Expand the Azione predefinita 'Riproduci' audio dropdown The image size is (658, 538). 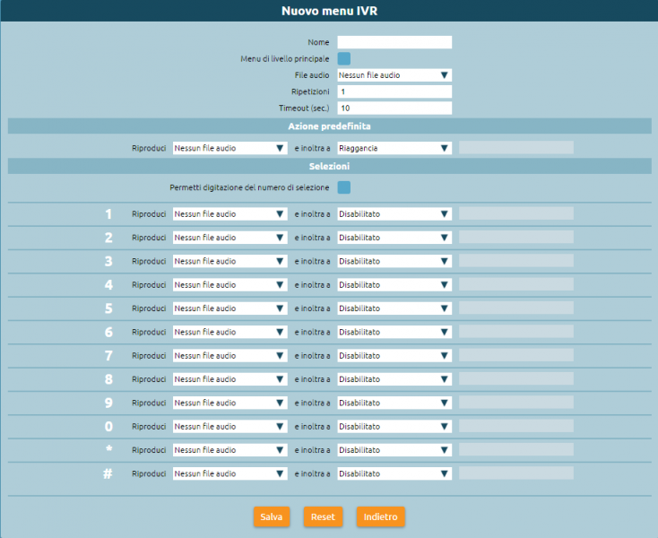pos(229,148)
